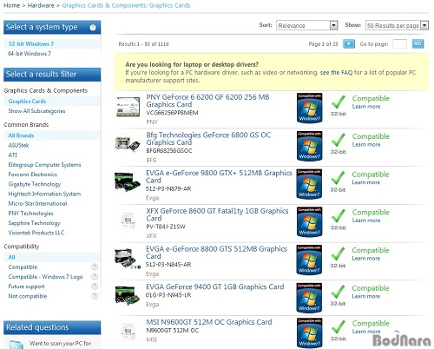Open EVGA e-GeForce 9800 GTX+ product title
The width and height of the screenshot is (434, 349).
click(x=219, y=176)
